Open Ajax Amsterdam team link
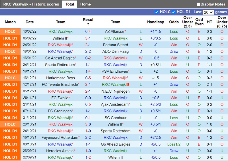Viewport: 228px width, 161px height. pyautogui.click(x=115, y=104)
